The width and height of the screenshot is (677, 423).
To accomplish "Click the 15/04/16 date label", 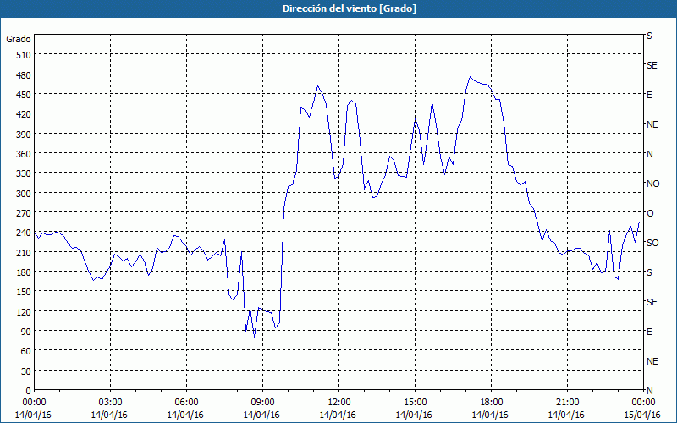I will (x=642, y=415).
